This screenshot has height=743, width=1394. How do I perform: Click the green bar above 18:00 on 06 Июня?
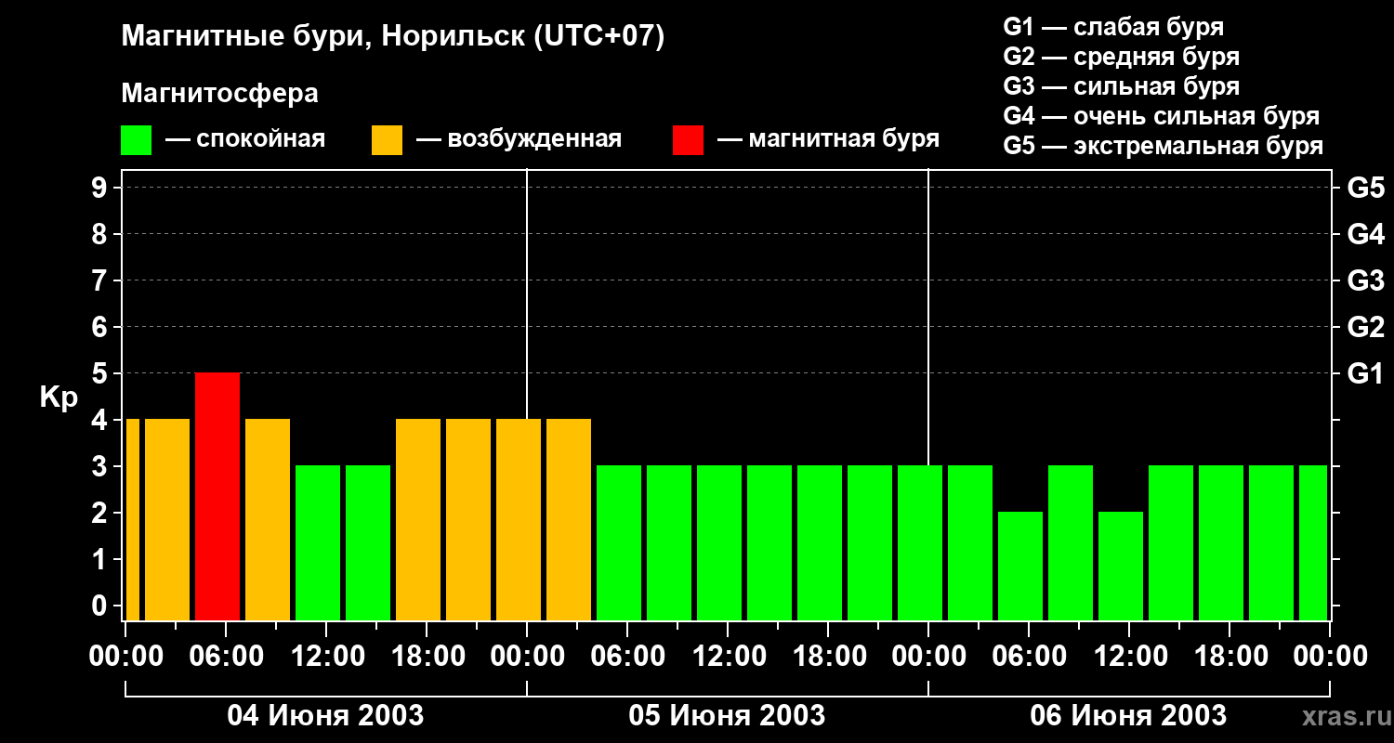coord(1221,542)
